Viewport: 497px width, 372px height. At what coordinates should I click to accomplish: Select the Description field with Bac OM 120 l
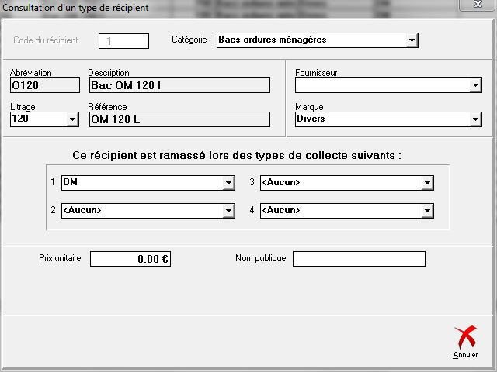pos(179,85)
